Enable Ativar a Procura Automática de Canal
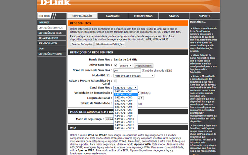The width and height of the screenshot is (248, 155). click(116, 81)
